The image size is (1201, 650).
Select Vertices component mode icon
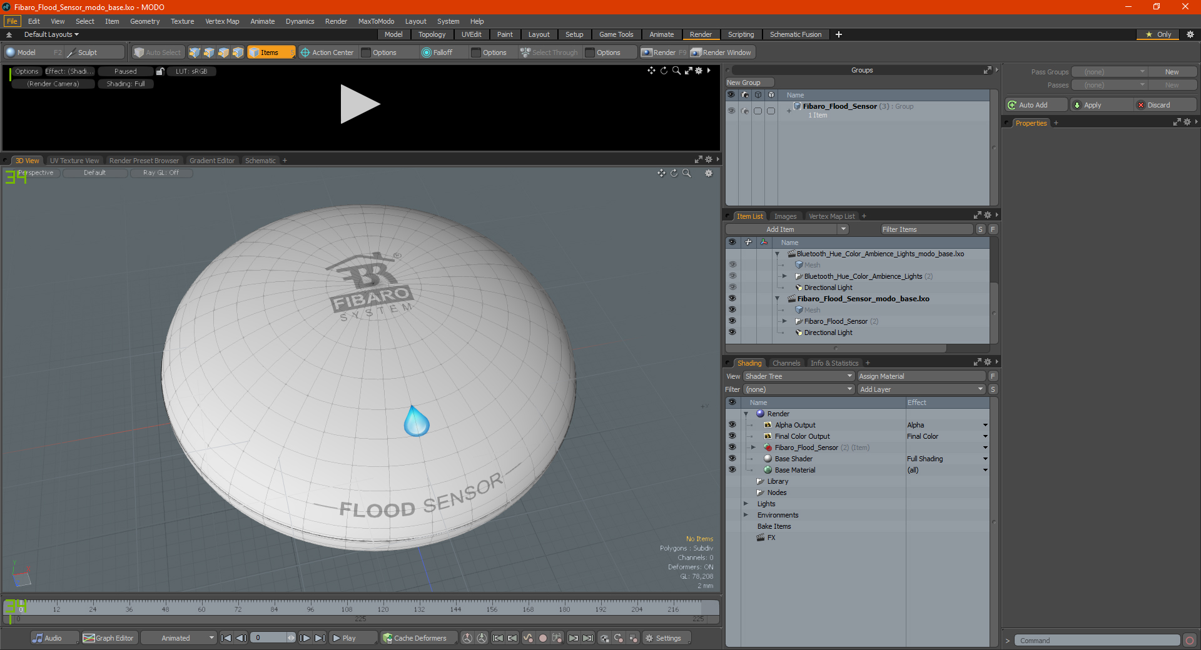[195, 52]
